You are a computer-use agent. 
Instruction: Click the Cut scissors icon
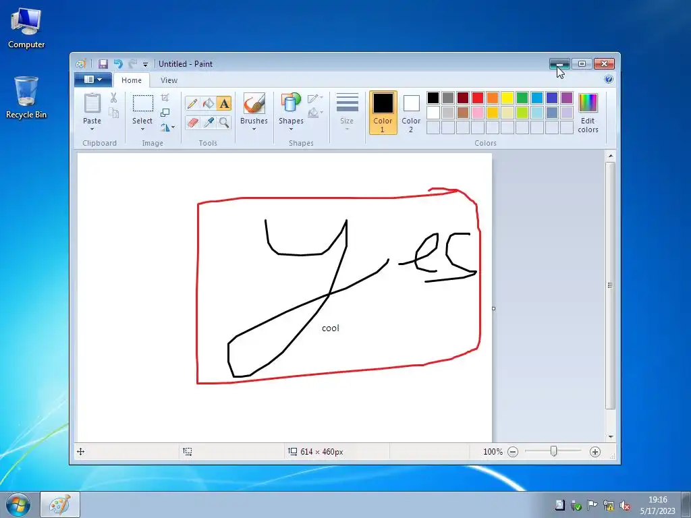pyautogui.click(x=113, y=98)
